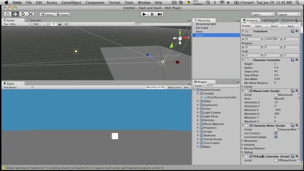Open Transform component gear menu
The image size is (304, 171).
[297, 31]
